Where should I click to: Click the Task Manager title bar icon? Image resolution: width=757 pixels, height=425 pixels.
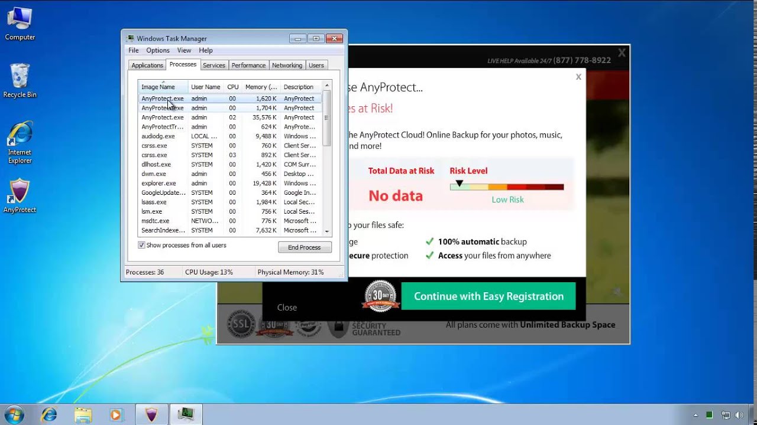[130, 38]
